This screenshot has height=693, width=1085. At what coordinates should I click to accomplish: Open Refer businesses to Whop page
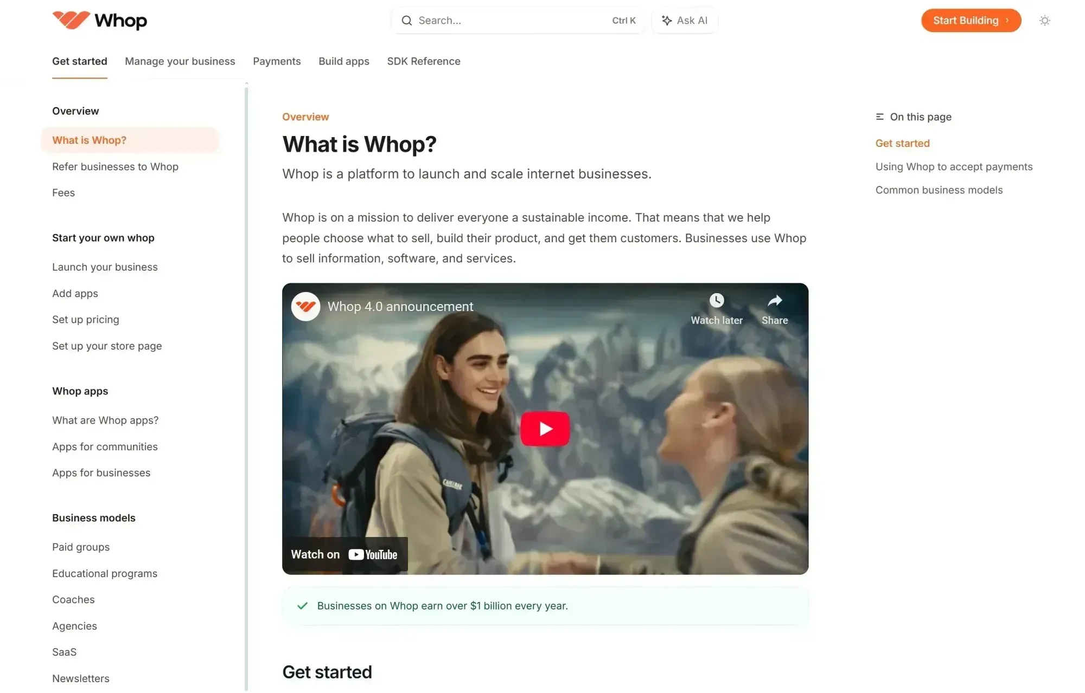(x=115, y=167)
